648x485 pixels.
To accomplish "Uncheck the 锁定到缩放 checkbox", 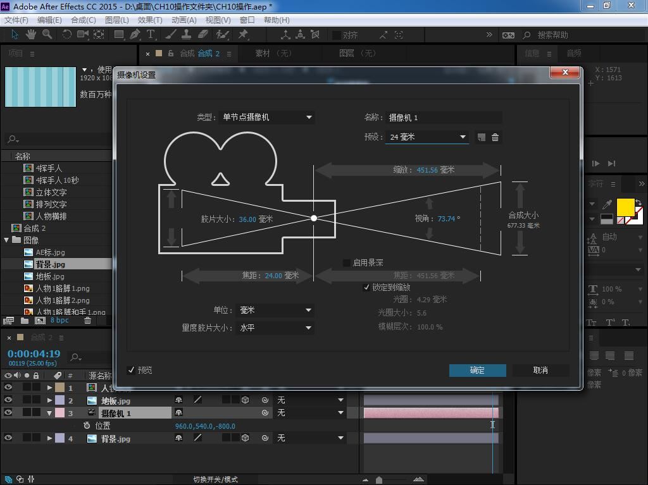I will [x=366, y=287].
